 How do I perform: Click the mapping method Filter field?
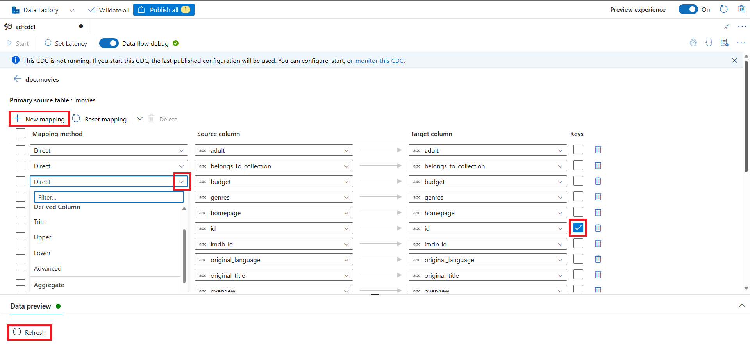(x=109, y=197)
